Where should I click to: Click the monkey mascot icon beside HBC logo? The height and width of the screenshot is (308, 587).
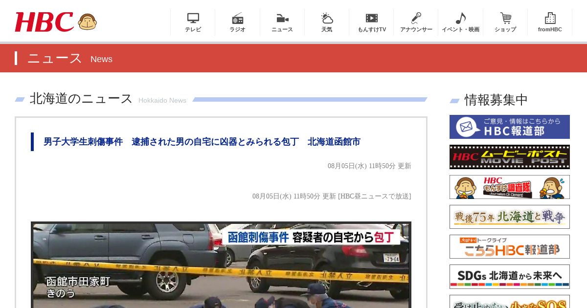coord(88,22)
